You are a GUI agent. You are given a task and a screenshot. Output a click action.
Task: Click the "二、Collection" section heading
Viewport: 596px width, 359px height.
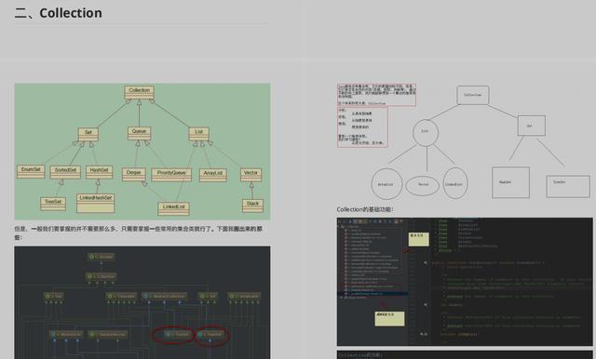59,13
